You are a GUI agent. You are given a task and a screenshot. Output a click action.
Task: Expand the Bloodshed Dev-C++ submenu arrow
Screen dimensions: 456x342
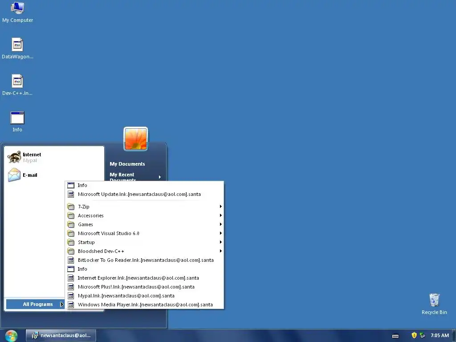(x=221, y=251)
